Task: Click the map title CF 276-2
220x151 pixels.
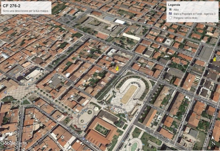Action: click(x=12, y=6)
